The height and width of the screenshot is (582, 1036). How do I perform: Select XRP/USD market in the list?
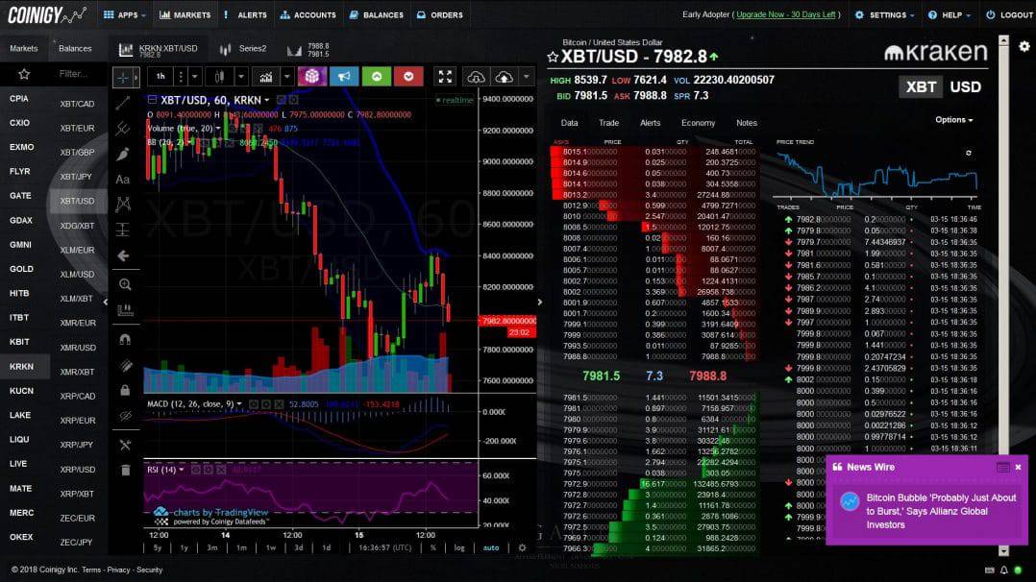(x=77, y=469)
